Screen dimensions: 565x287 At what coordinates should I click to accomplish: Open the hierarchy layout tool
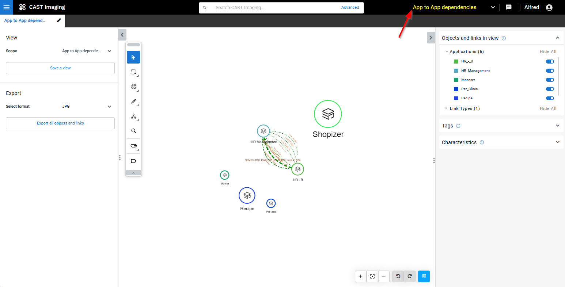[133, 116]
